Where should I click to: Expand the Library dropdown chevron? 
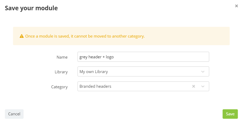click(203, 71)
